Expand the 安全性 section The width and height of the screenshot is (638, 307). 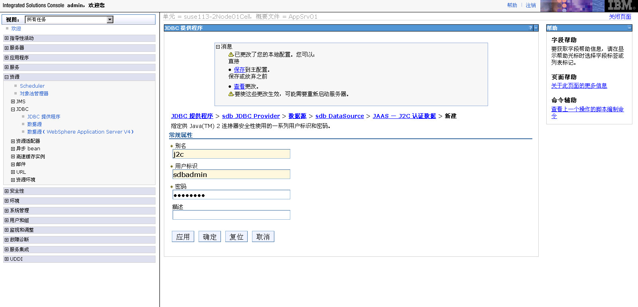coord(6,191)
